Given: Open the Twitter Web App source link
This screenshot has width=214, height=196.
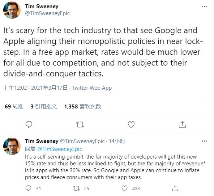Looking at the screenshot, I should [92, 88].
